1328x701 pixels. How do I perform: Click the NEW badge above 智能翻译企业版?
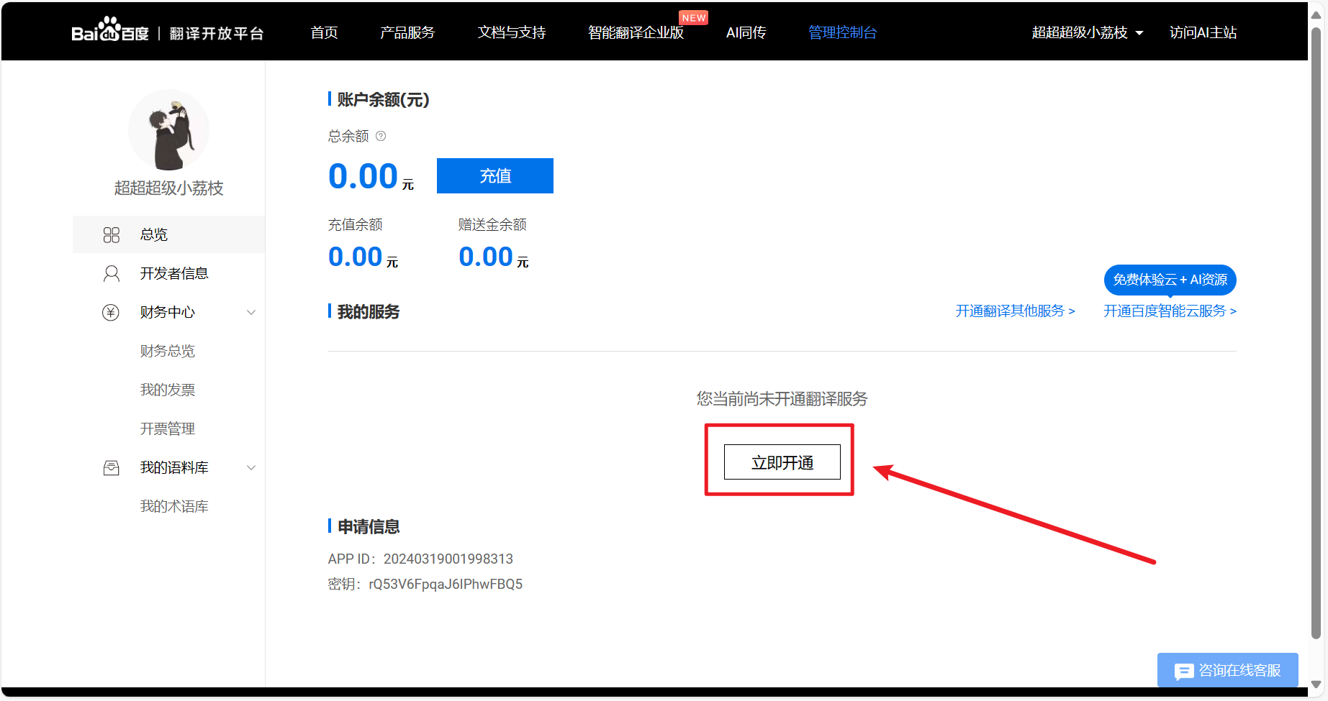pos(693,17)
